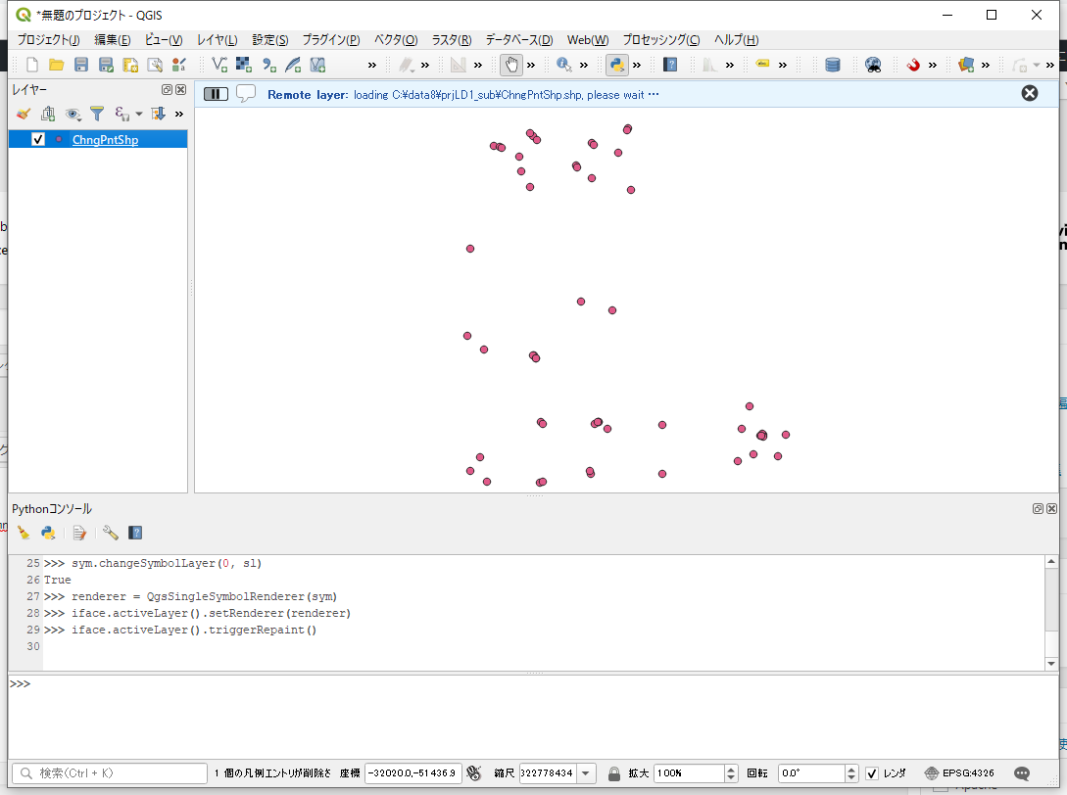Click the EPSG:4326 CRS button
Screen dimensions: 1067x795
(x=958, y=773)
